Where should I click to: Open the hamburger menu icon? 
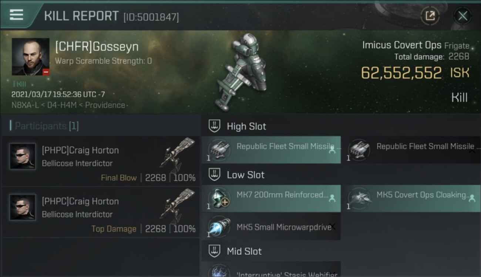pyautogui.click(x=16, y=15)
